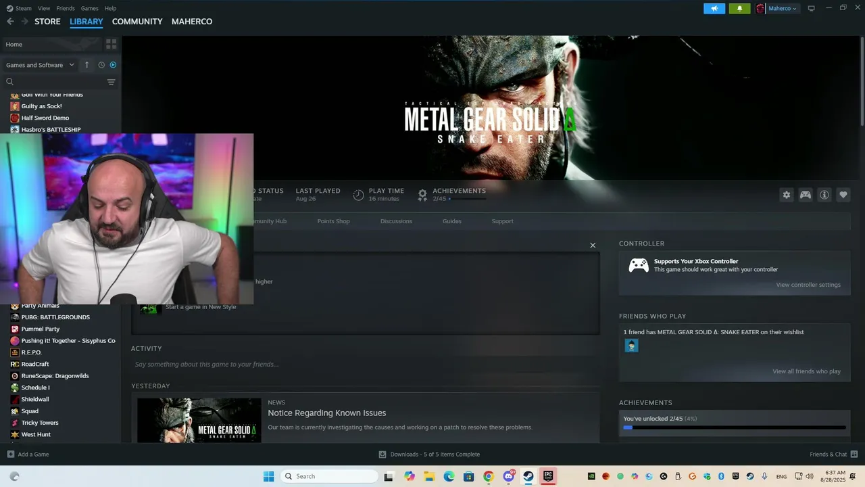Go forward with the right arrow

[x=24, y=22]
